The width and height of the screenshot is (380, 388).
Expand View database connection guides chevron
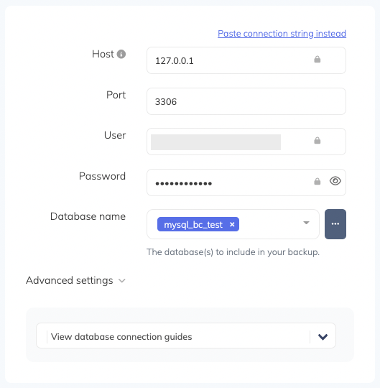point(323,337)
